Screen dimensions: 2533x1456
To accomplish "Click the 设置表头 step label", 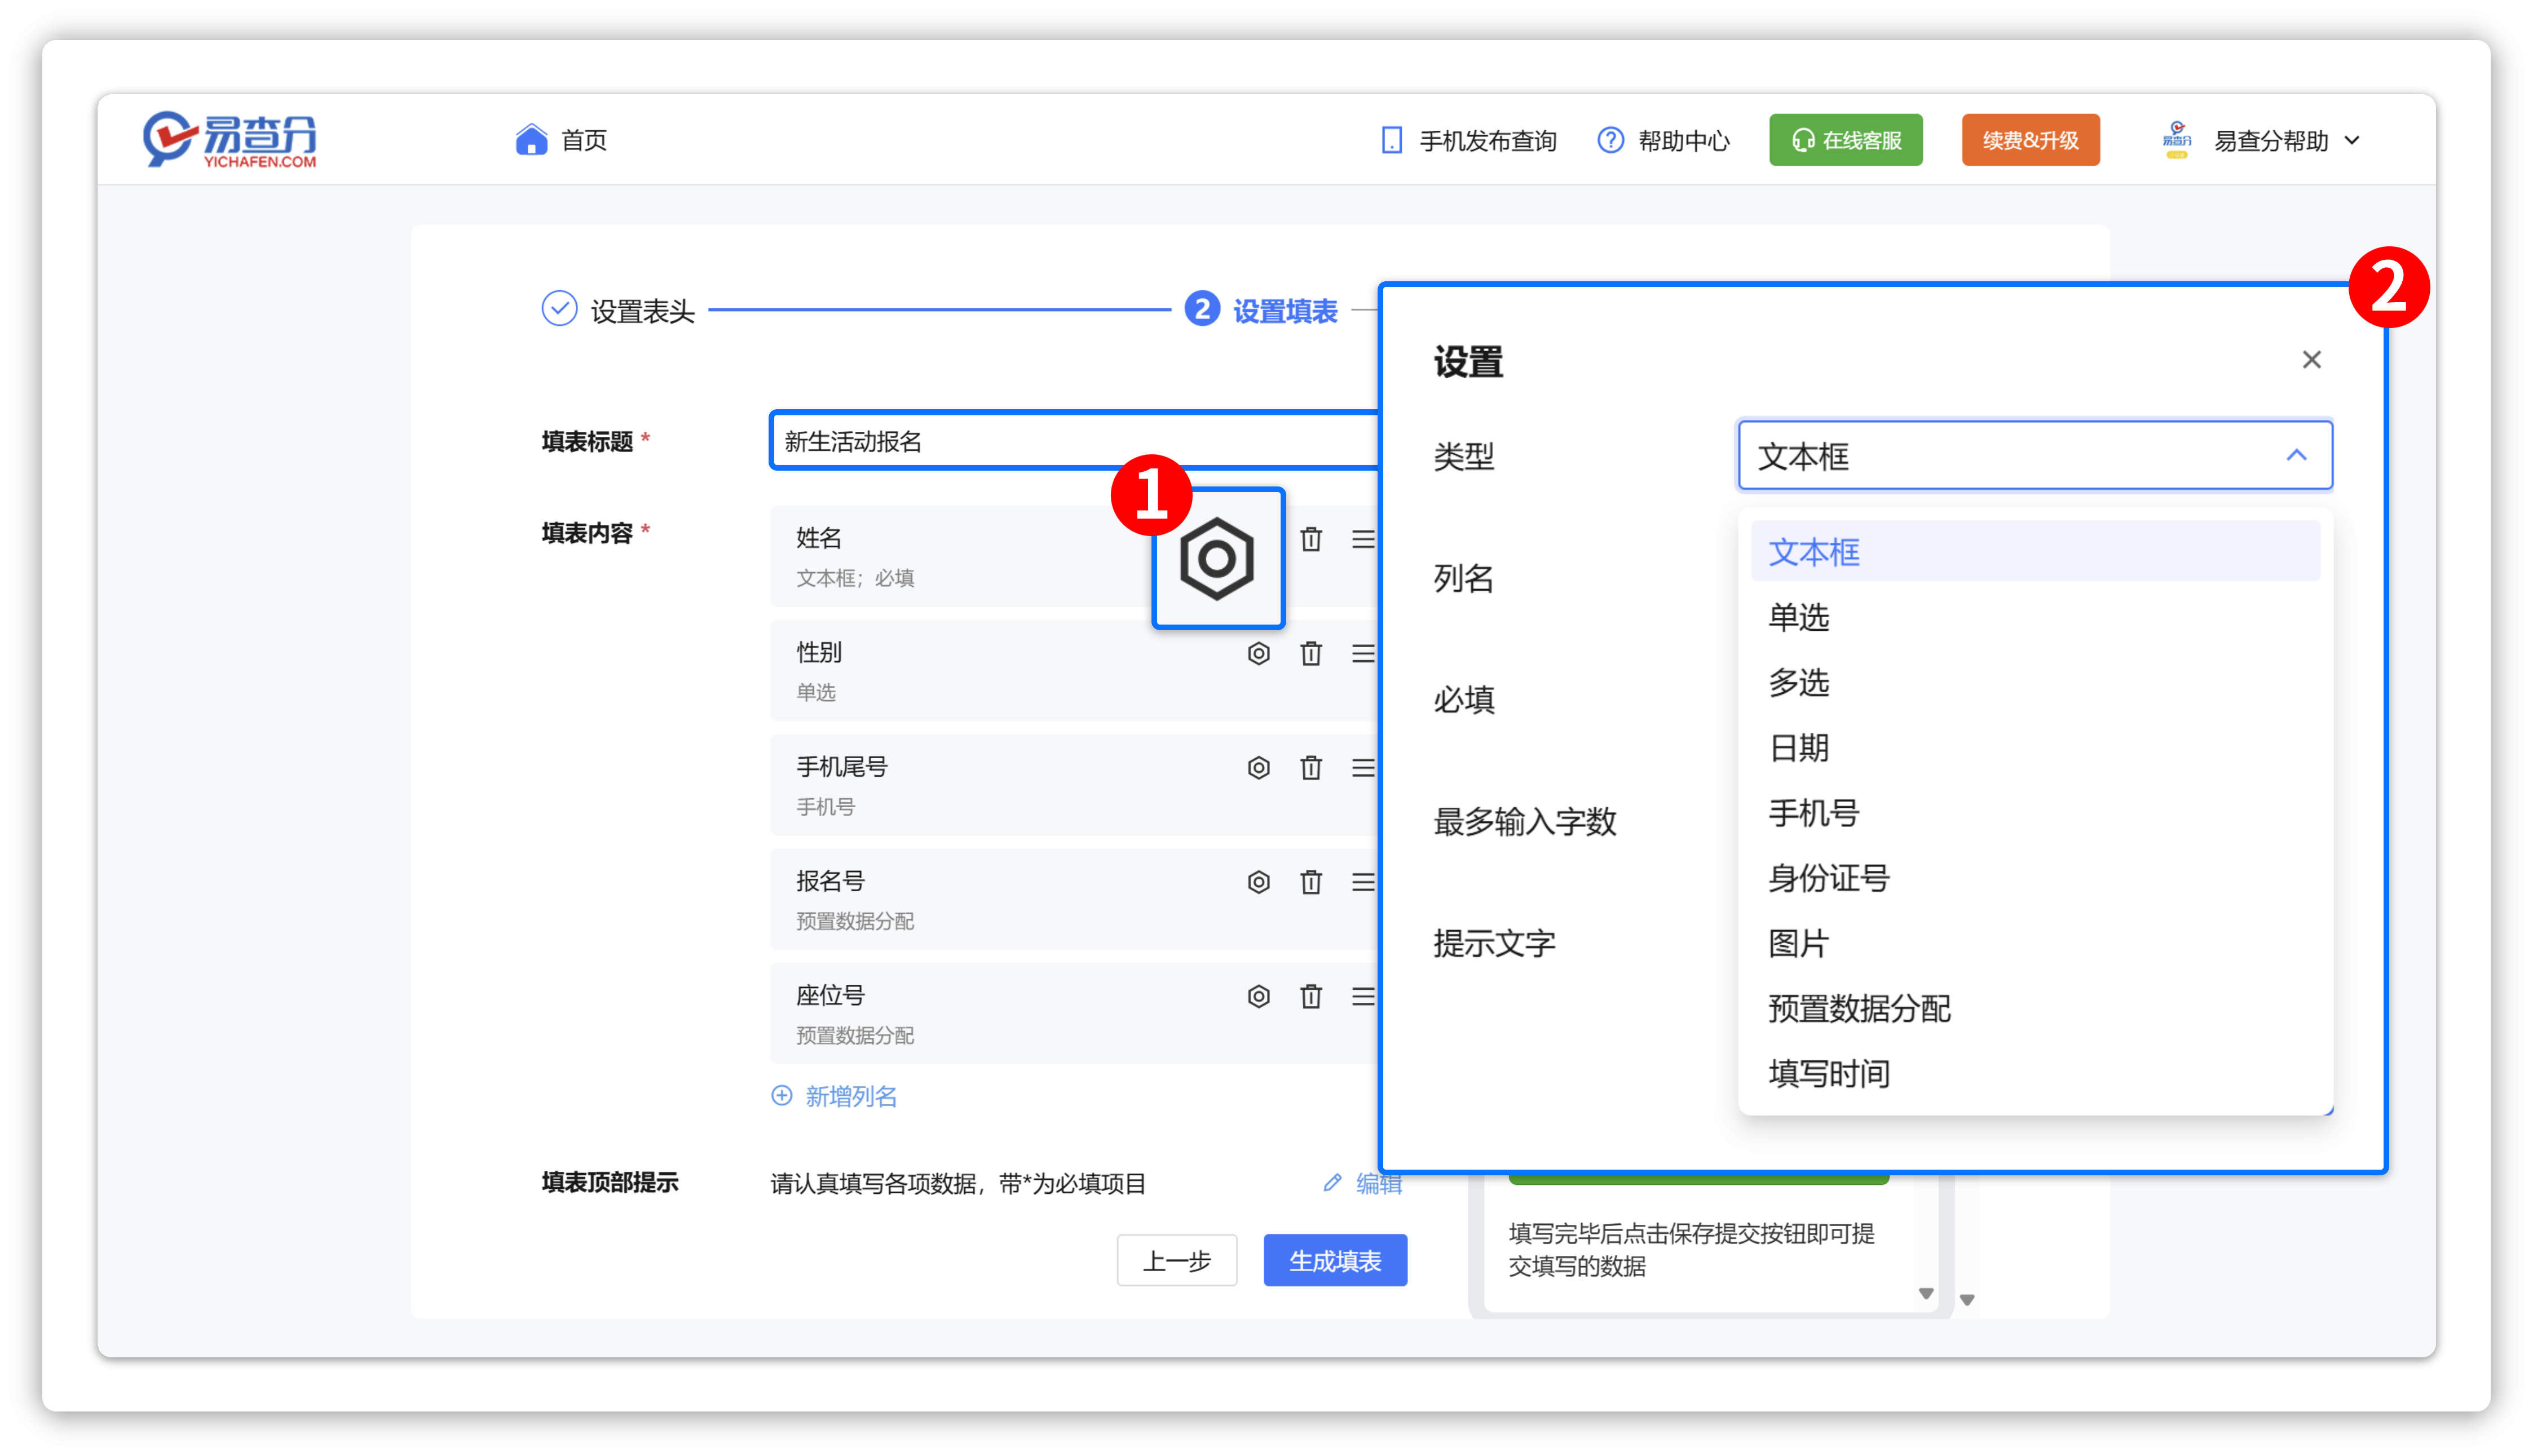I will 642,310.
